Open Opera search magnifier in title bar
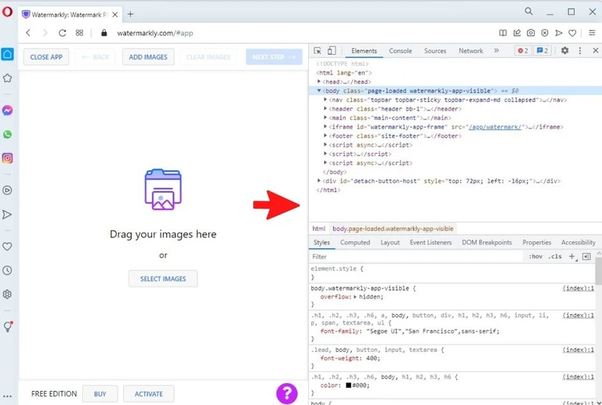Viewport: 602px width, 405px height. [528, 12]
